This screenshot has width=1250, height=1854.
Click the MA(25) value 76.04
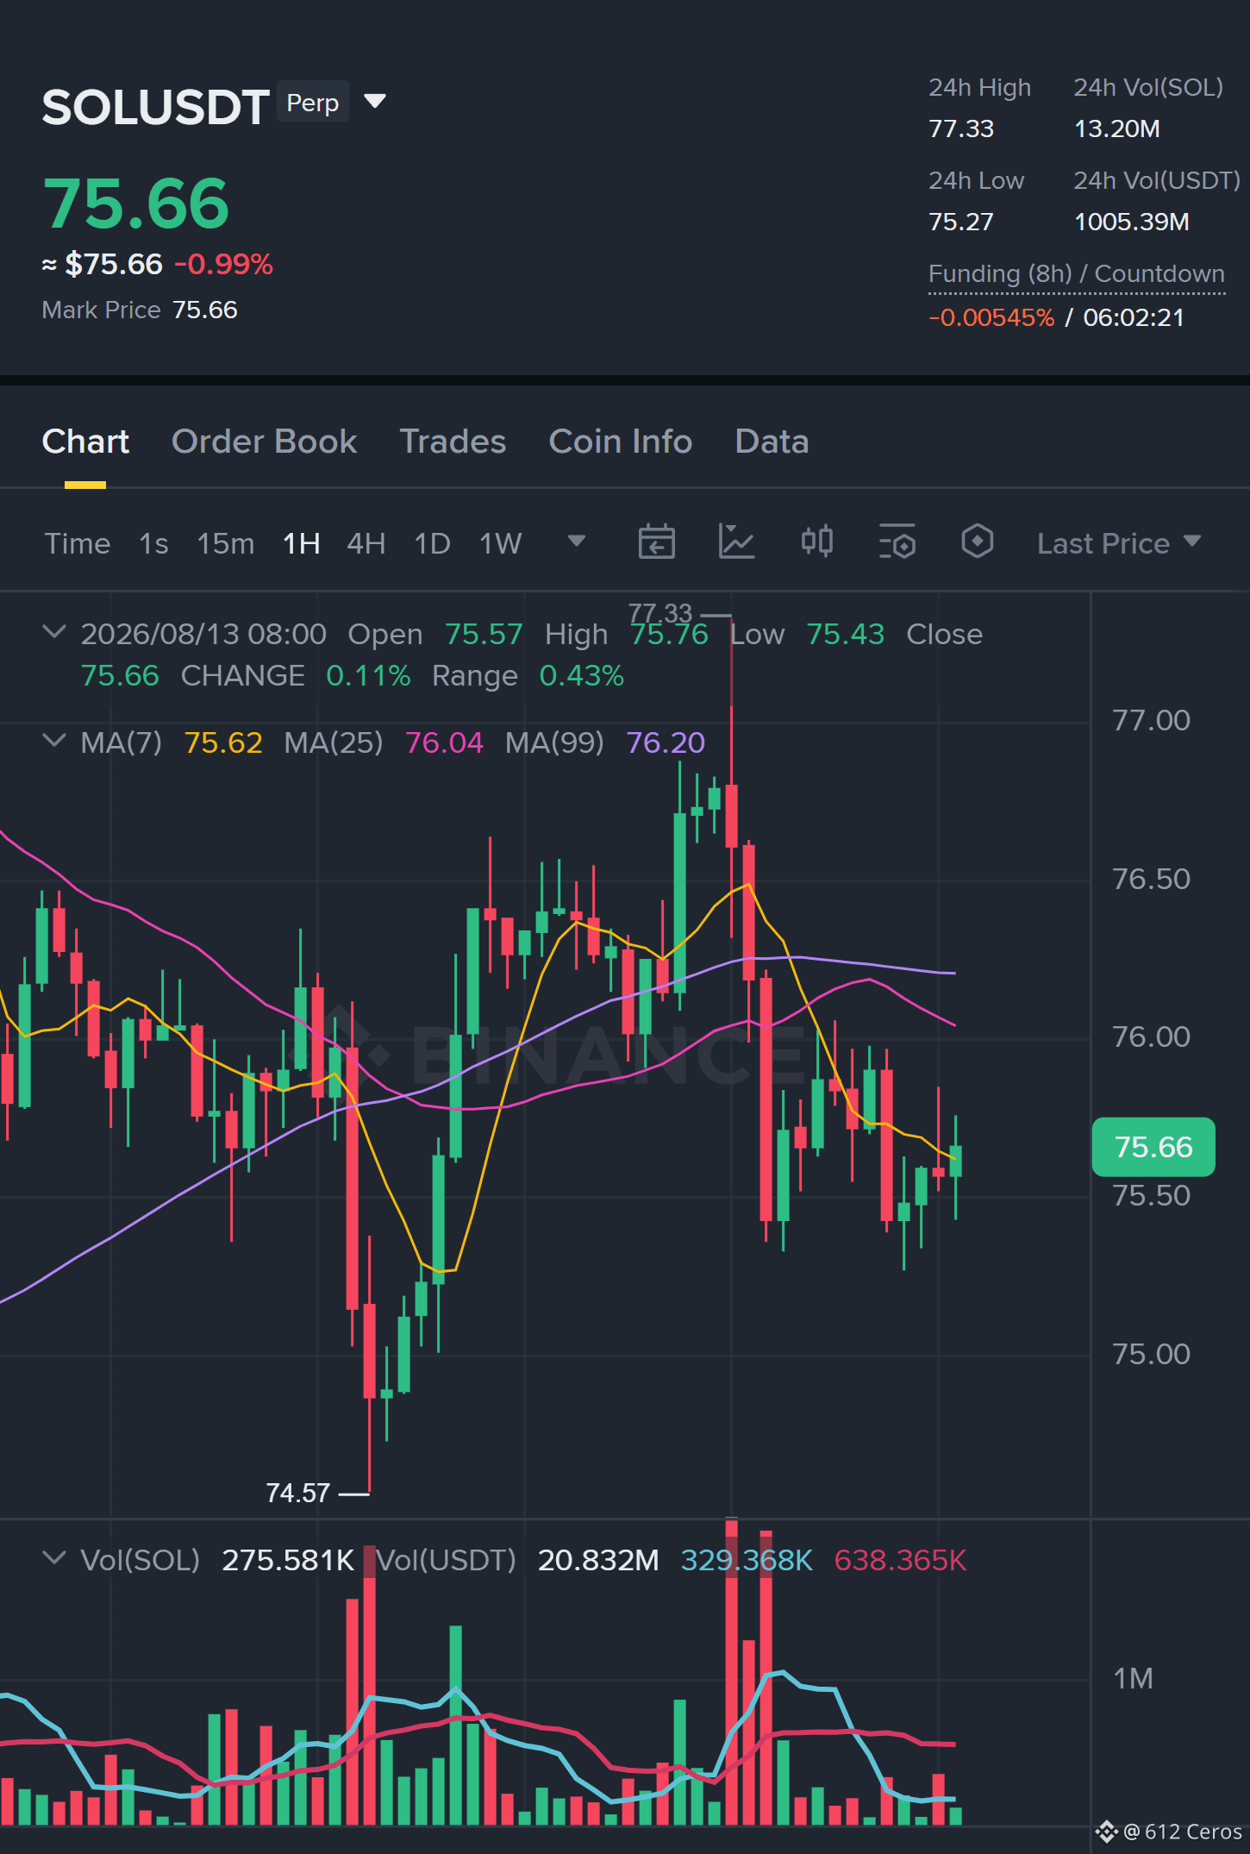[x=444, y=742]
